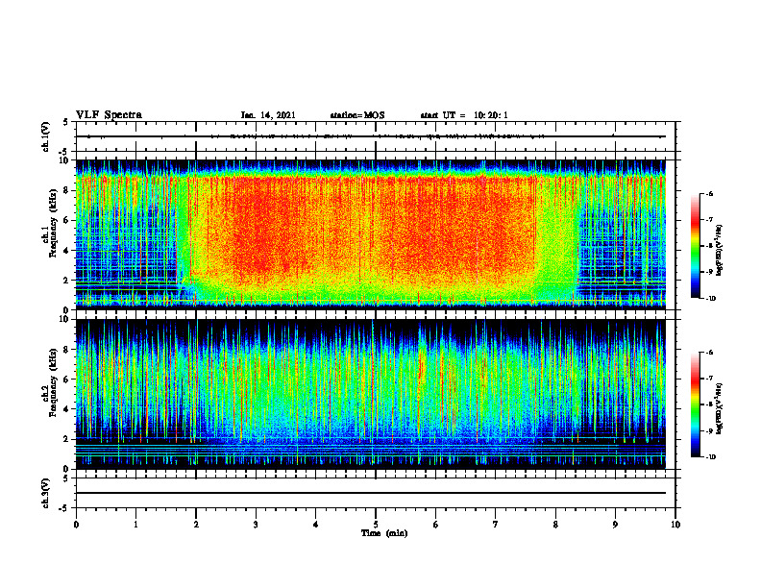Viewport: 761px width, 588px height.
Task: Click tick label "1" on the time axis
Action: (135, 525)
